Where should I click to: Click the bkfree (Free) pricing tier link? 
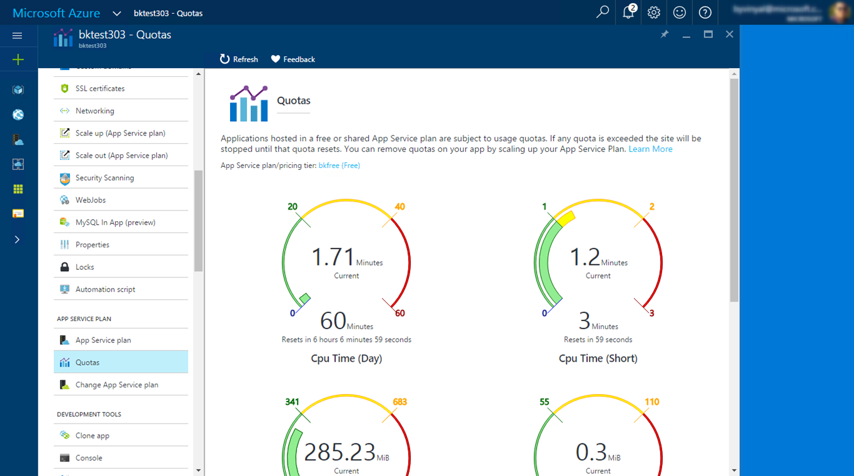click(339, 166)
